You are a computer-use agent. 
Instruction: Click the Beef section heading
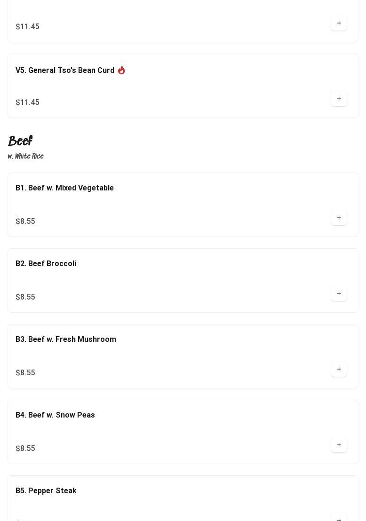20,141
